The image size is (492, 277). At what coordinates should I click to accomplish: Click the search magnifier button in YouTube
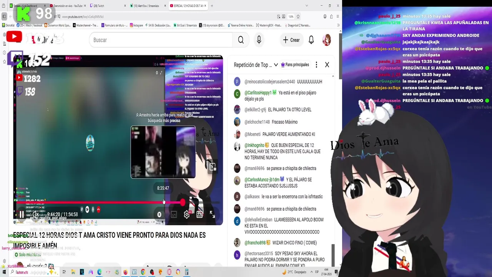(x=241, y=40)
